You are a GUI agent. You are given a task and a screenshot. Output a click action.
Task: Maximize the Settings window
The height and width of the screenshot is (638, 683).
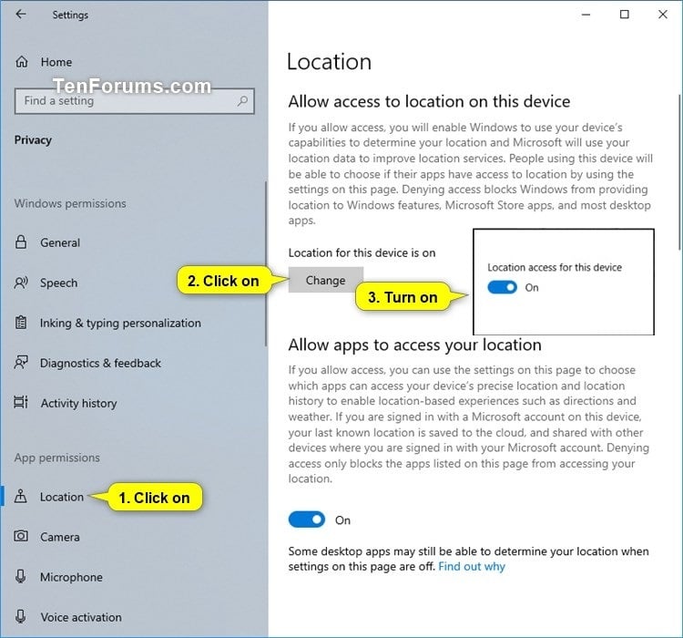coord(624,15)
